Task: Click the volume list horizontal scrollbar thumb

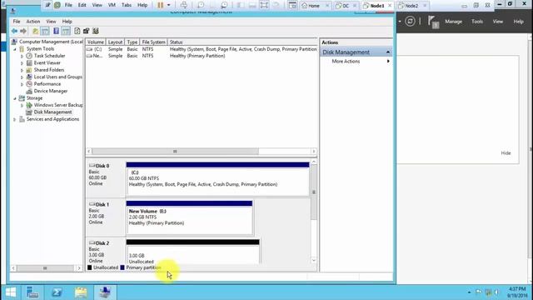Action: 175,152
